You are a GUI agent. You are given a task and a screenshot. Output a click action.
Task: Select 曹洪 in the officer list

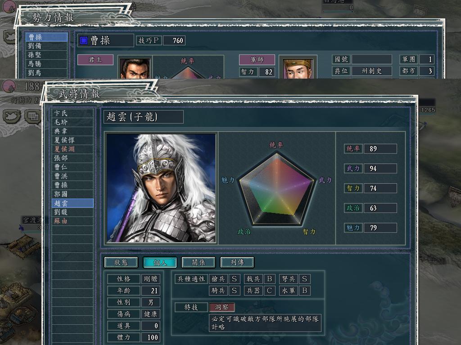pyautogui.click(x=72, y=176)
